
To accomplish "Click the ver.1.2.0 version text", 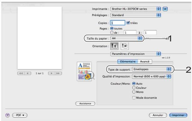I will pos(166,58).
